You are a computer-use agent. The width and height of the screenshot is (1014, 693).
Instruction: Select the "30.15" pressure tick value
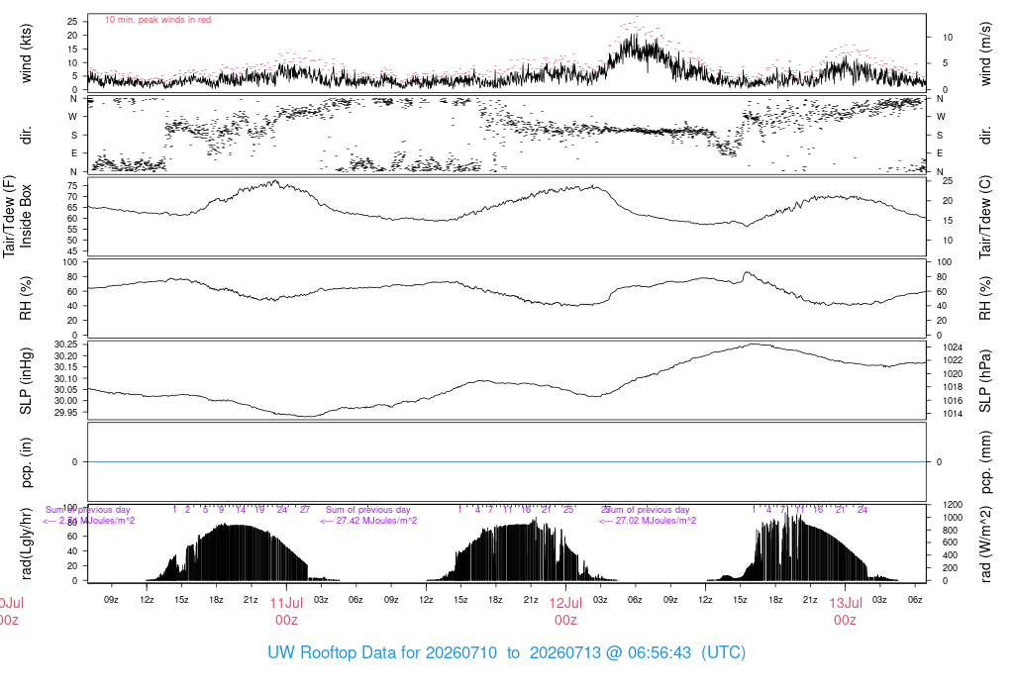pyautogui.click(x=65, y=367)
